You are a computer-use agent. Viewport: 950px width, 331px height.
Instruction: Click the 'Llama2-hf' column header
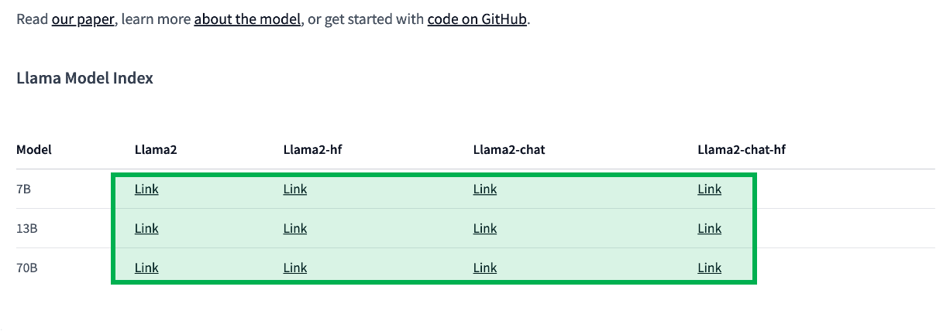point(313,149)
